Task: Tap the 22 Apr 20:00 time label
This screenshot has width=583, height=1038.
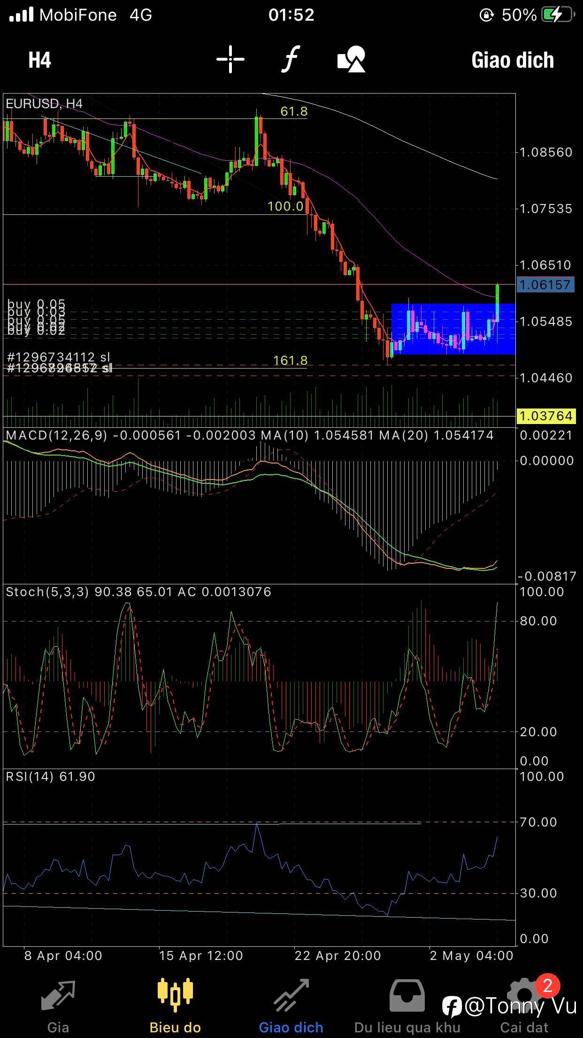Action: [338, 956]
